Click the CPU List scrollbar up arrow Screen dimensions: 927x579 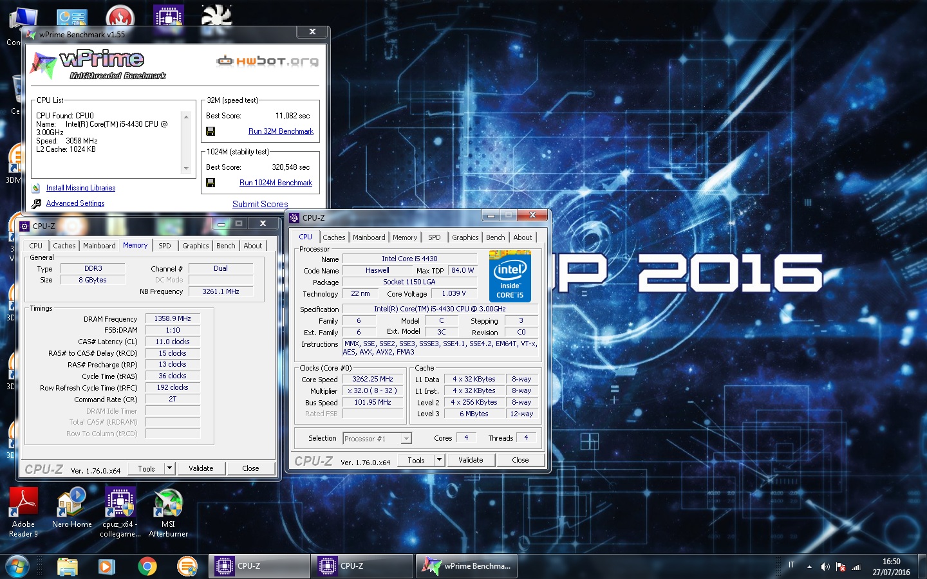tap(186, 116)
